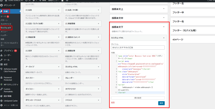The image size is (215, 109).
Task: Open カスタマイズ submenu item
Action: click(6, 24)
